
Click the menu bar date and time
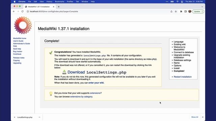point(194,2)
